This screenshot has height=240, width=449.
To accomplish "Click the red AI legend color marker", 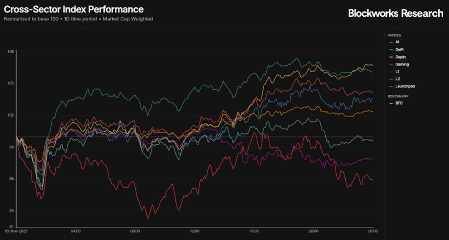I will point(391,42).
